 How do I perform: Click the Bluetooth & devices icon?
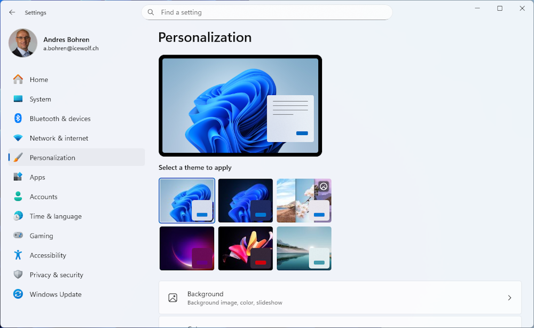(x=18, y=119)
